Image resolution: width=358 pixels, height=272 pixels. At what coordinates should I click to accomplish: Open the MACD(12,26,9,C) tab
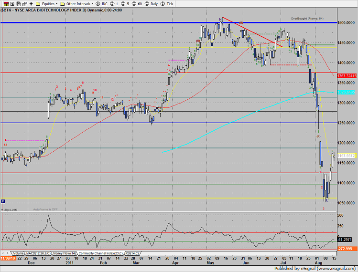(x=38, y=253)
